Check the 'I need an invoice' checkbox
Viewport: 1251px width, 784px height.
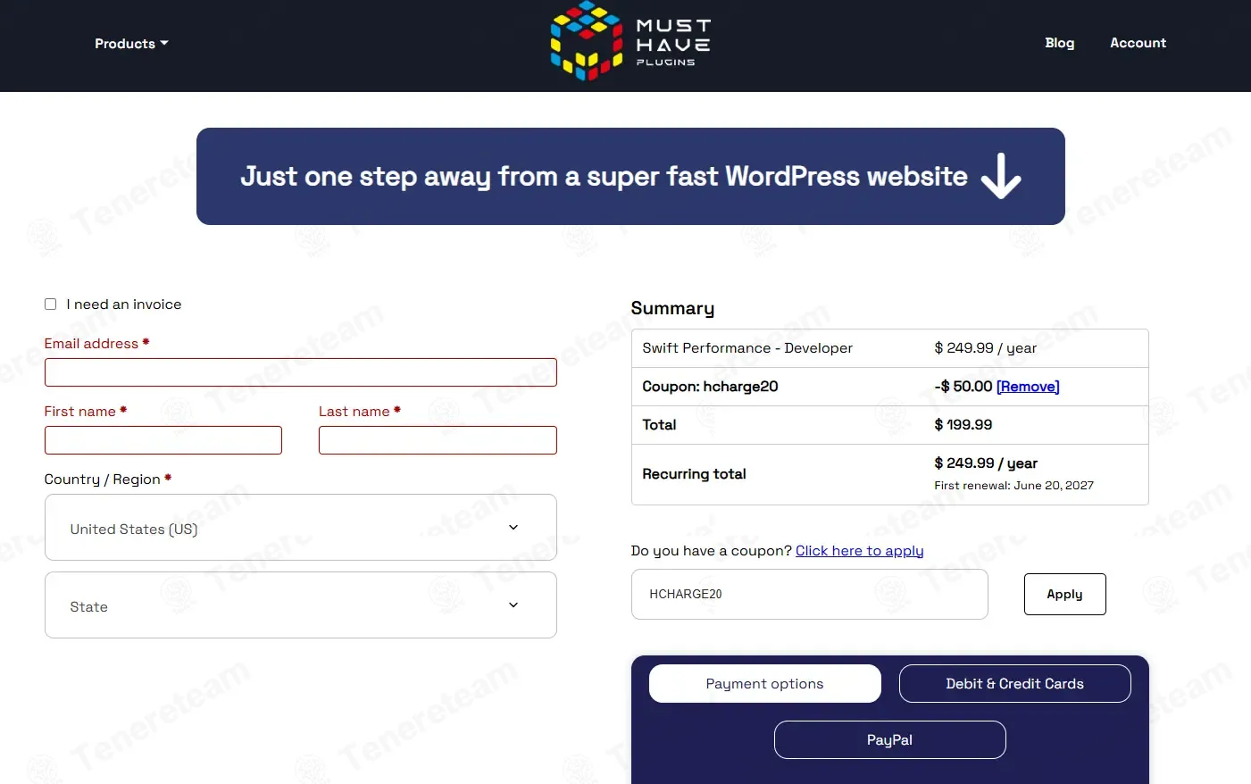[x=51, y=304]
